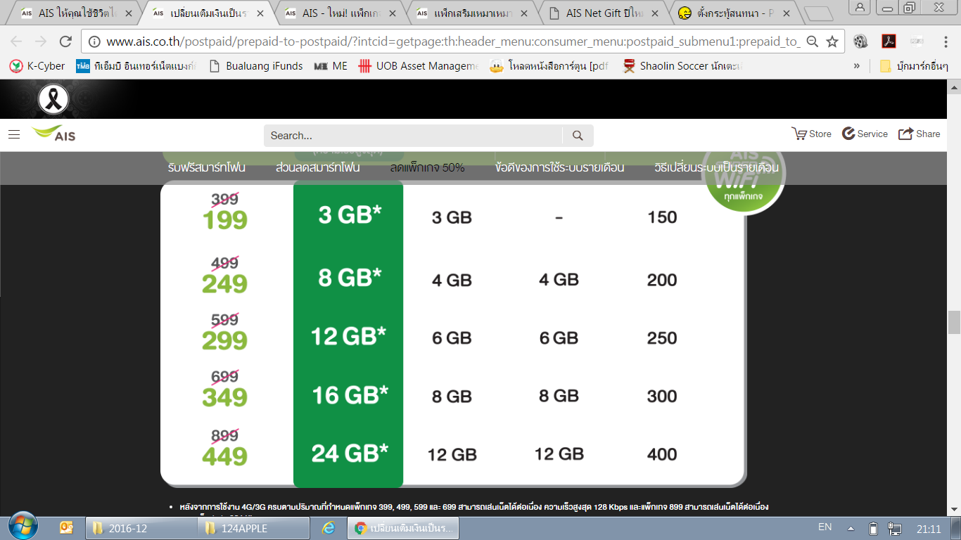This screenshot has height=540, width=961.
Task: Click the battery icon in system tray
Action: click(873, 529)
